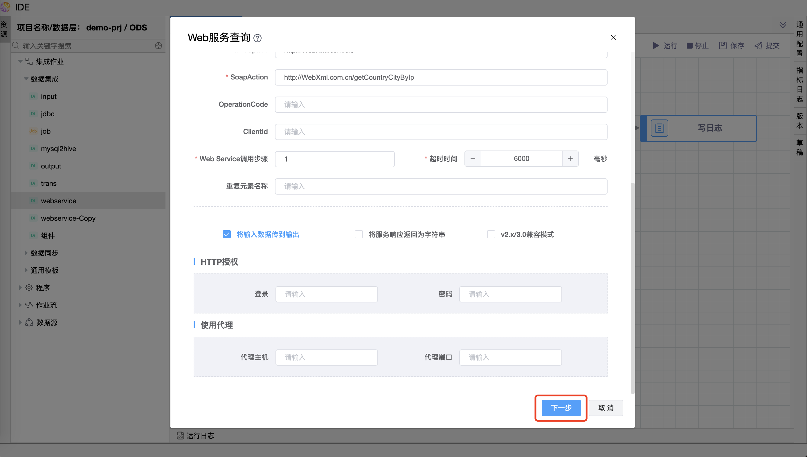
Task: Click the 运行 play icon in toolbar
Action: (656, 46)
